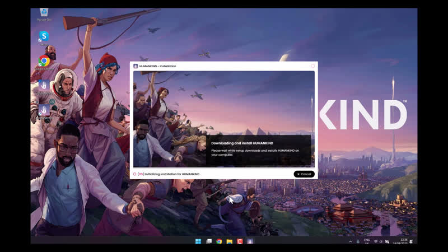Click the microphone tray icon

click(x=358, y=242)
